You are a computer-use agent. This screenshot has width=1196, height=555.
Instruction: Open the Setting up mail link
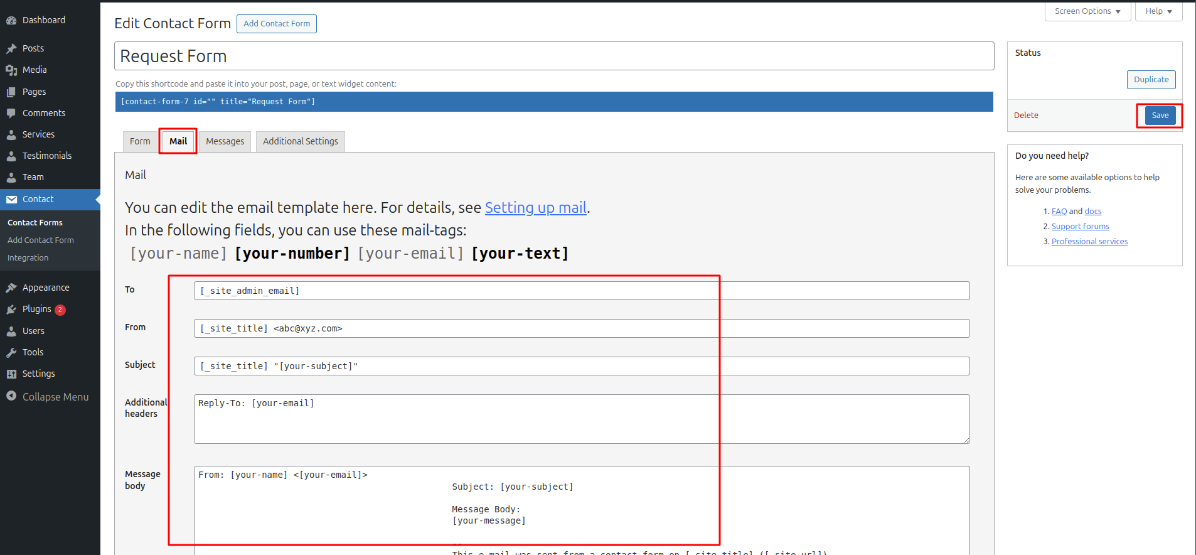[x=536, y=208]
